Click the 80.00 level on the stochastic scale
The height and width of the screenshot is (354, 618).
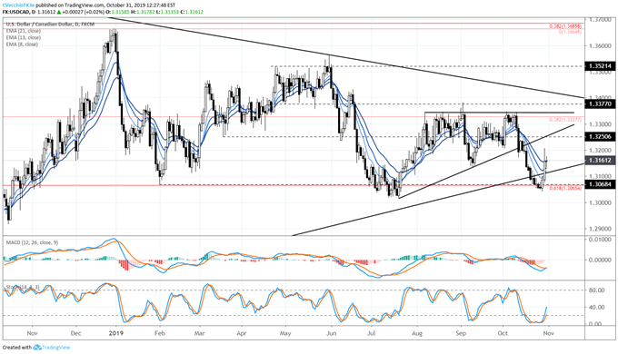tap(597, 290)
